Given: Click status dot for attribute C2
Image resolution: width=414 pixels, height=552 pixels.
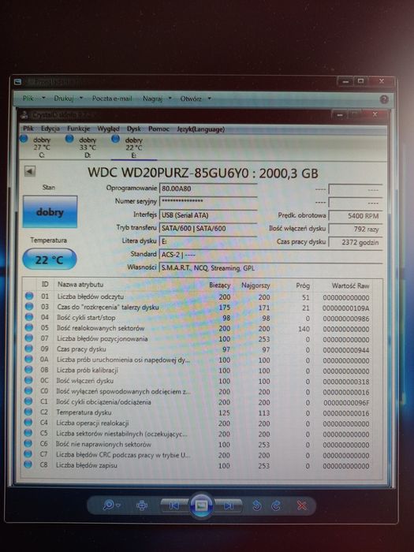Looking at the screenshot, I should (28, 412).
